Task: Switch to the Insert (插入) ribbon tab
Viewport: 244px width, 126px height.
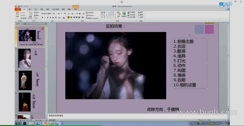Action: 30,9
